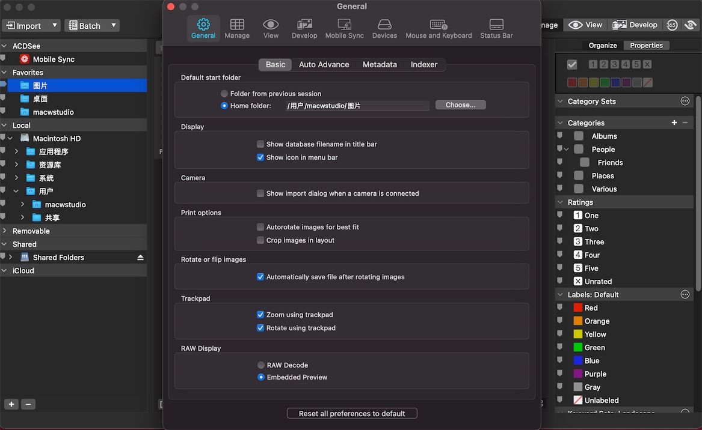This screenshot has width=702, height=430.
Task: Collapse the 用户 folder
Action: click(17, 192)
